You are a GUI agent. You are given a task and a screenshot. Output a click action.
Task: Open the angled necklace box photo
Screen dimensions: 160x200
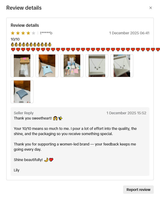point(122,66)
